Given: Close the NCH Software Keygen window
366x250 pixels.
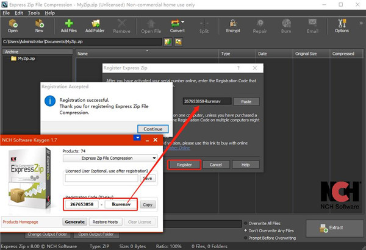Looking at the screenshot, I should [156, 140].
